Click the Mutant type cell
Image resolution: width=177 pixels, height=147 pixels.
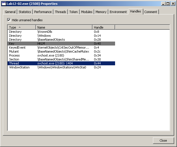tap(14, 51)
